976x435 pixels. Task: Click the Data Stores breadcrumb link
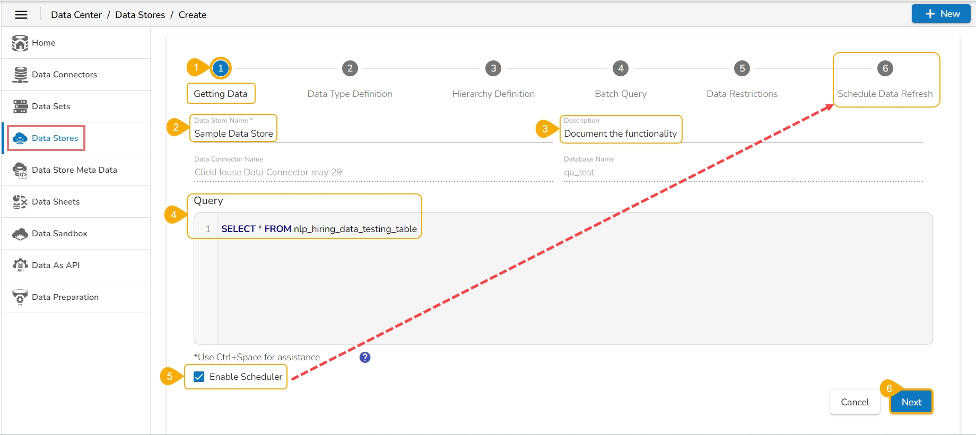(x=140, y=15)
